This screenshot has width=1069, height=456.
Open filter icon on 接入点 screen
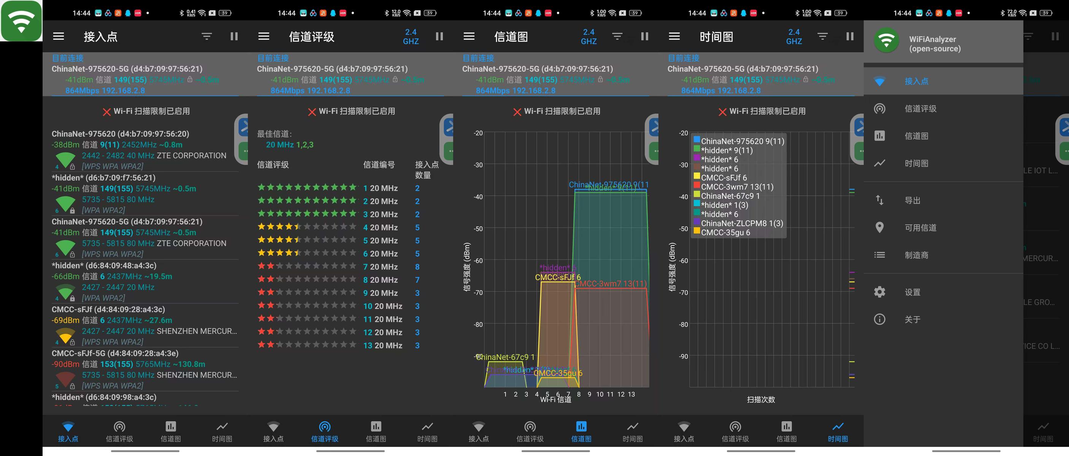[x=207, y=36]
